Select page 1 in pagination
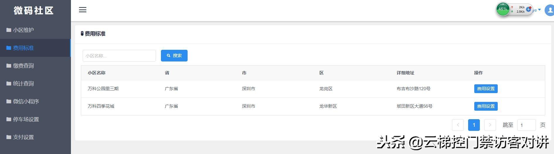Viewport: 554px width, 154px height. (474, 125)
